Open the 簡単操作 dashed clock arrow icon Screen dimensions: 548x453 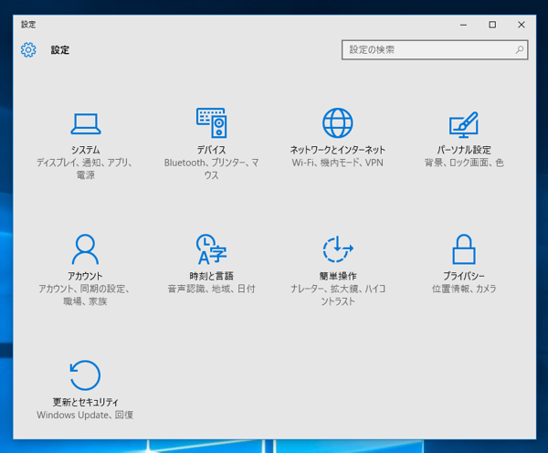coord(338,248)
